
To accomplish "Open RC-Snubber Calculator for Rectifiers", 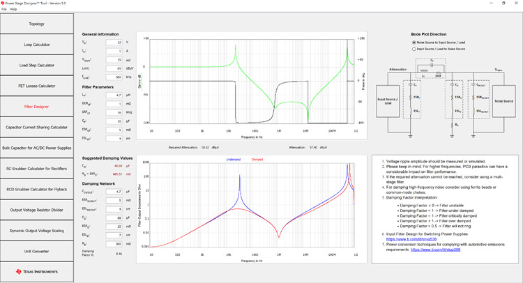I will point(37,168).
